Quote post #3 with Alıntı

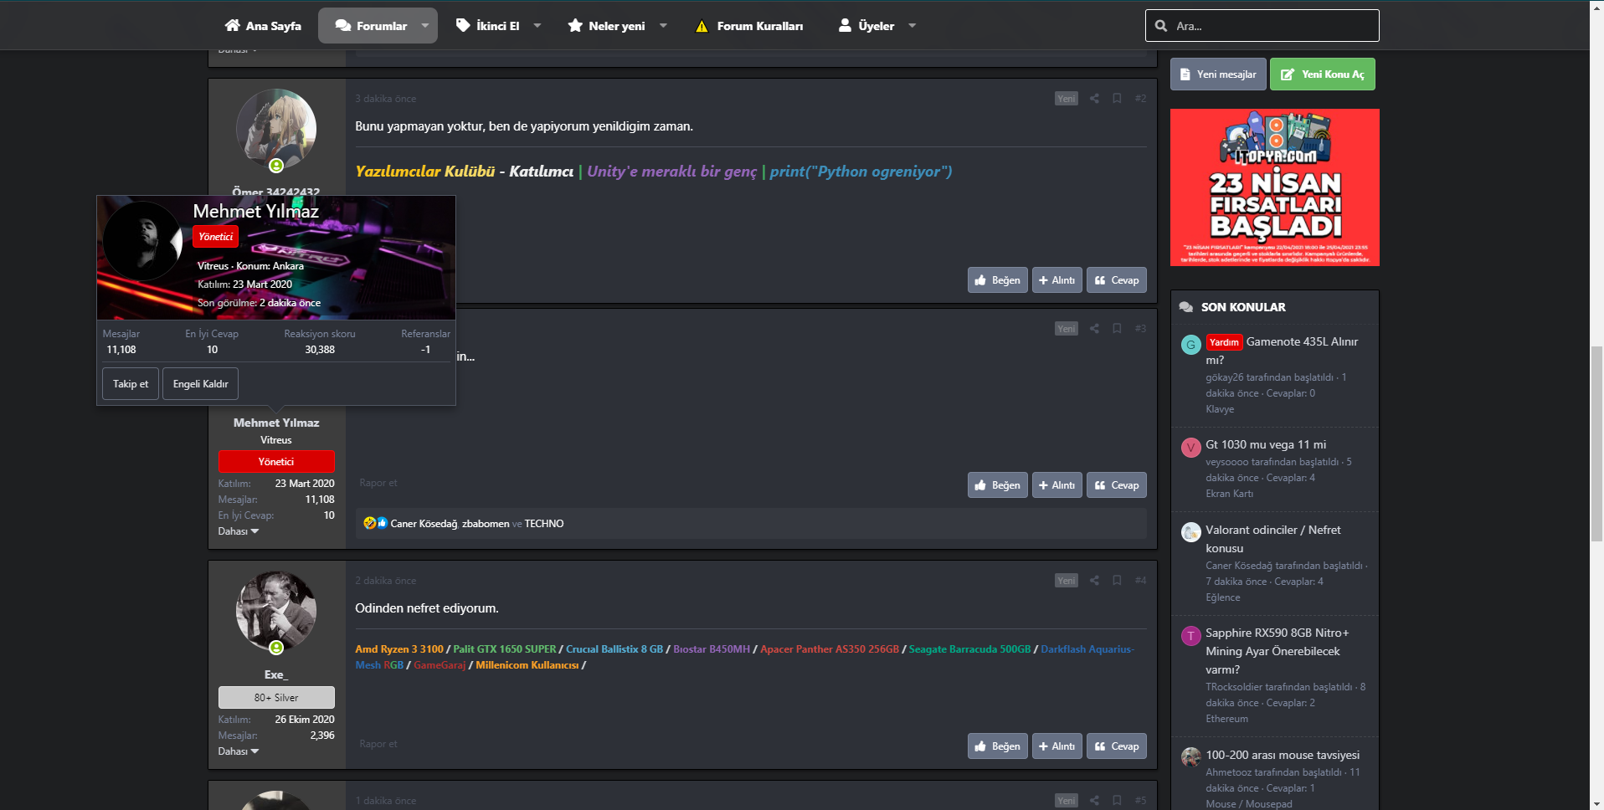(x=1056, y=485)
